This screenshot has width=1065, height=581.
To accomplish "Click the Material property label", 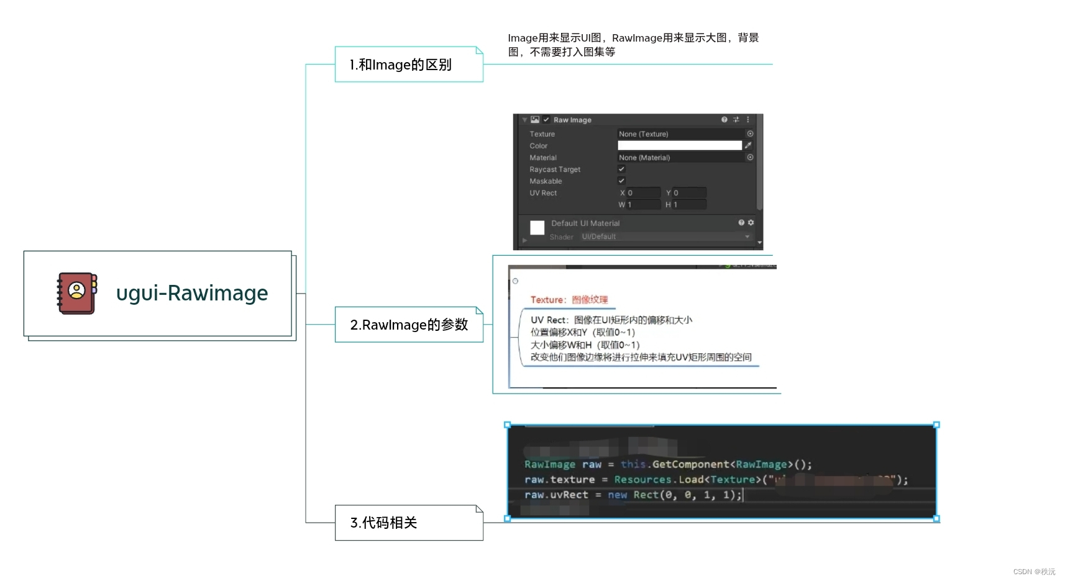I will click(543, 157).
